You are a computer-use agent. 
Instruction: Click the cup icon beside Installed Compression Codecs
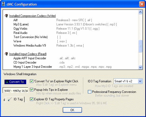[x=6, y=16]
